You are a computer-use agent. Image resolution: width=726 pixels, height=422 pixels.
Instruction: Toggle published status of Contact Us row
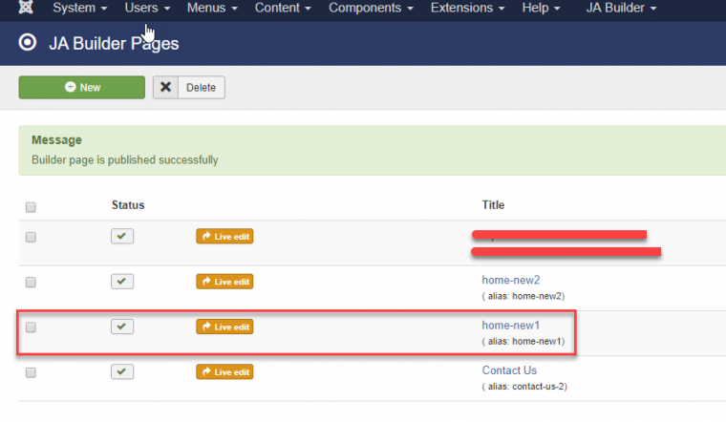(122, 371)
